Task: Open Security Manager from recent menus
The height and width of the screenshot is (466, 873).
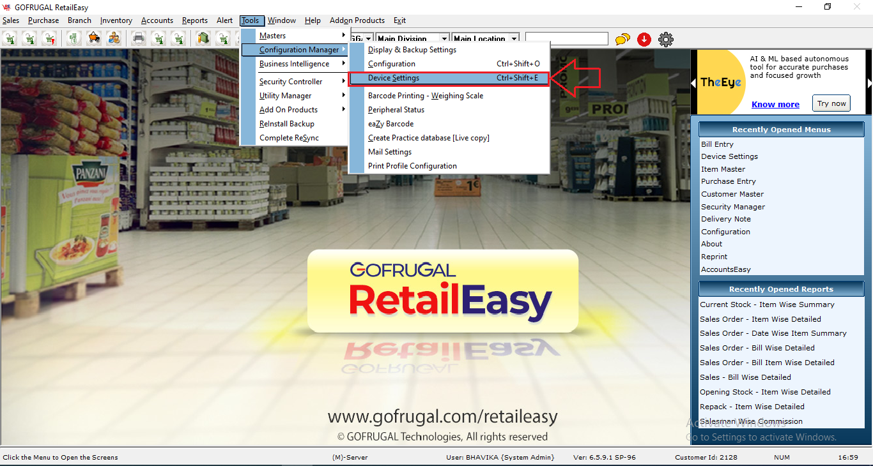Action: click(x=733, y=207)
